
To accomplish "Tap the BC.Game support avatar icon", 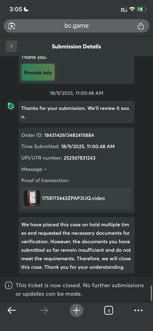I will [10, 106].
